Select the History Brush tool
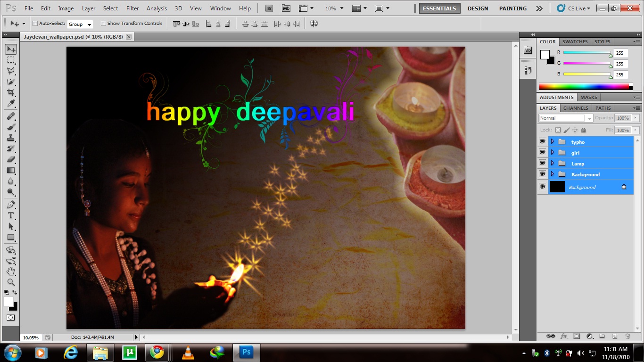Image resolution: width=644 pixels, height=362 pixels. point(11,149)
